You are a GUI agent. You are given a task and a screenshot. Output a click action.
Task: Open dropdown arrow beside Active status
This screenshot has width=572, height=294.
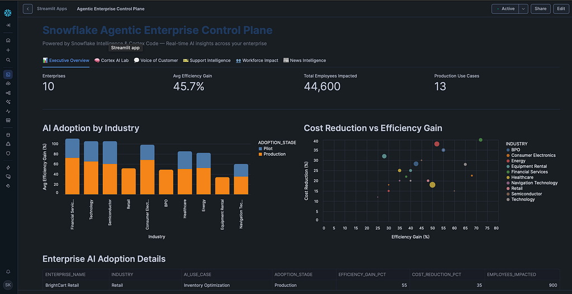pos(523,9)
